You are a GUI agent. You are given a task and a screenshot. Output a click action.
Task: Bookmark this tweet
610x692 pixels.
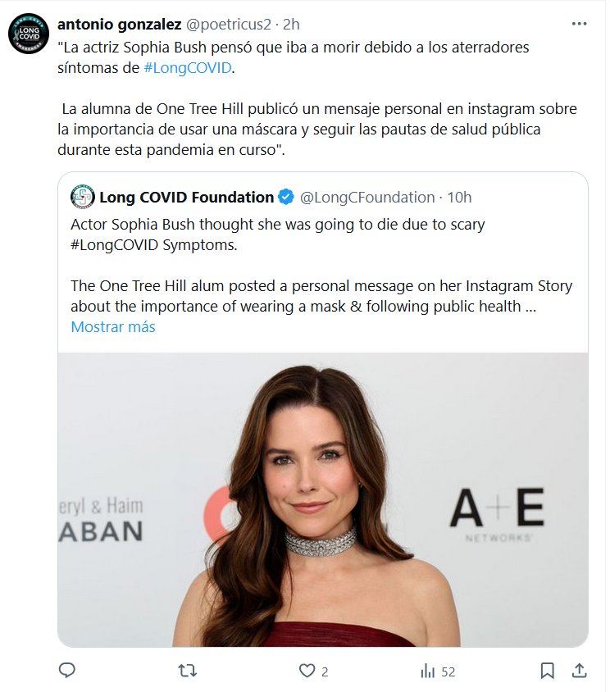click(547, 671)
